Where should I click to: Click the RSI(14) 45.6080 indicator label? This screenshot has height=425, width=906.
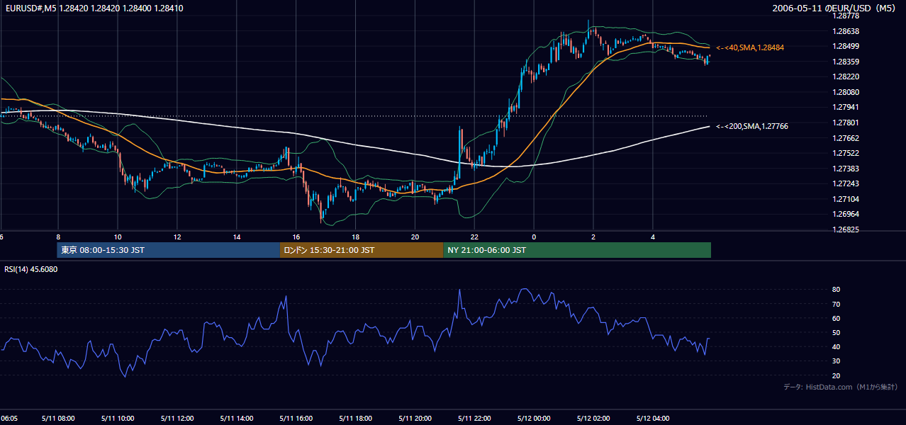[x=31, y=269]
